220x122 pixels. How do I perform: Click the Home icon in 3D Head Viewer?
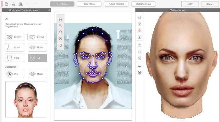(x=140, y=17)
